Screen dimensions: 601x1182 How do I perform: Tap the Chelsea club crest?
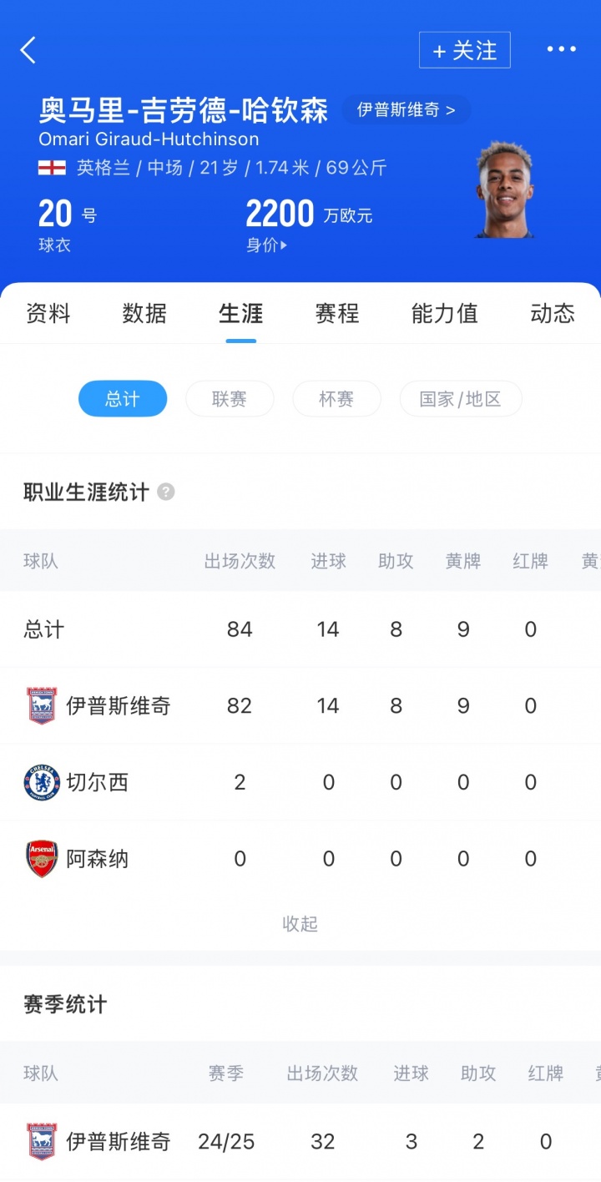[42, 782]
